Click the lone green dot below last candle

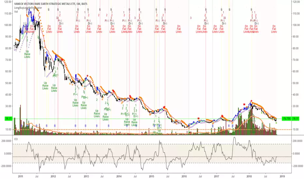[276, 123]
